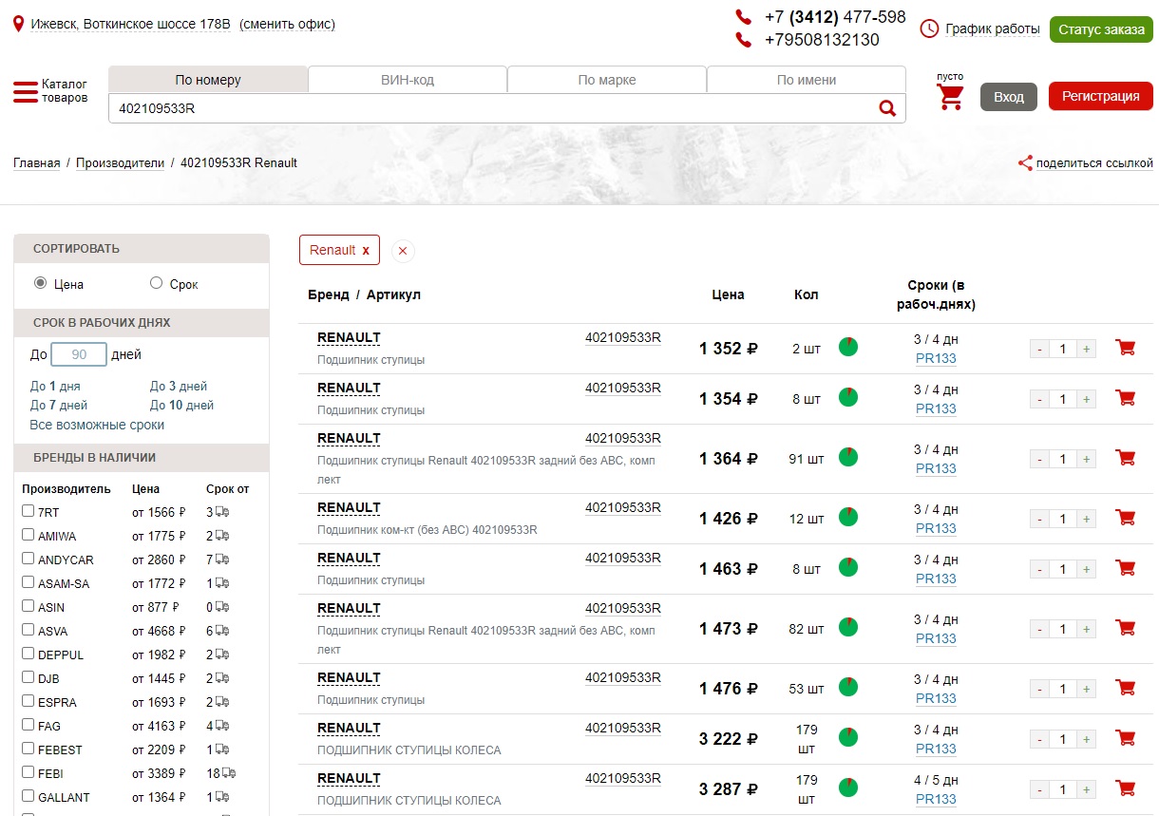1159x816 pixels.
Task: Click the quantity field of the 1 352 ₽ item
Action: (1063, 350)
